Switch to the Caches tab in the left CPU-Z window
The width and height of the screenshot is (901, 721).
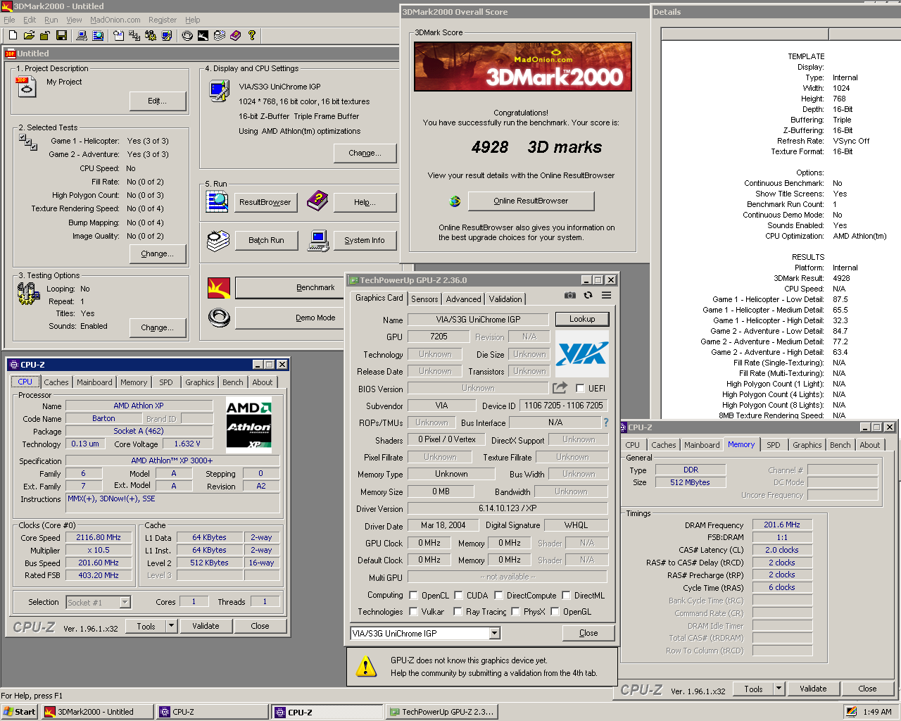click(x=56, y=382)
